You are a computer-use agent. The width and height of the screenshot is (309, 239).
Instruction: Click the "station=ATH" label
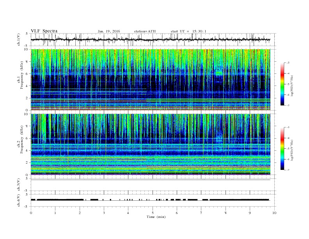145,31
